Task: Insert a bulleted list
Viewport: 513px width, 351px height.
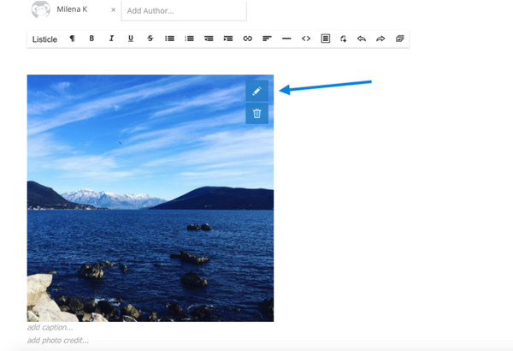Action: click(169, 39)
